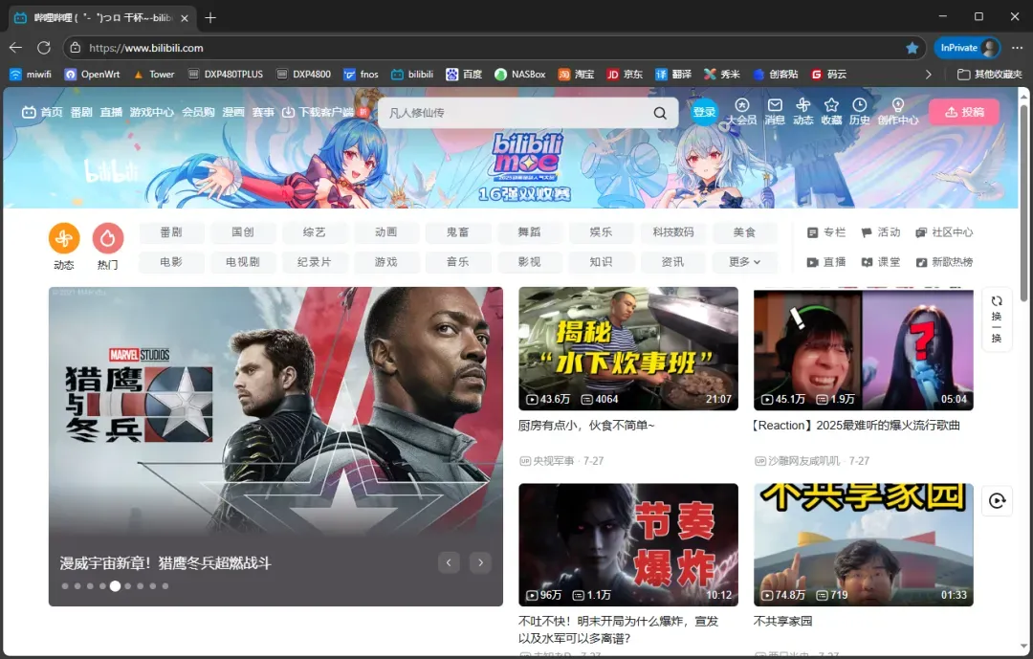The height and width of the screenshot is (659, 1033).
Task: Select the 国创 category
Action: [242, 232]
